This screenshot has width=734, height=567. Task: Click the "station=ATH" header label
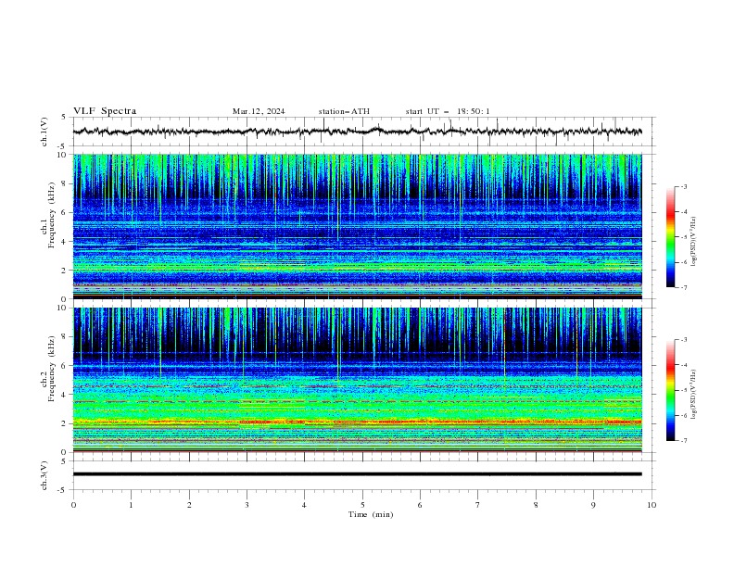[344, 111]
